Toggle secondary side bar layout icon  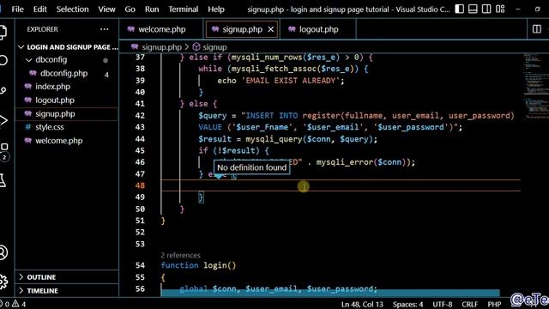[486, 9]
